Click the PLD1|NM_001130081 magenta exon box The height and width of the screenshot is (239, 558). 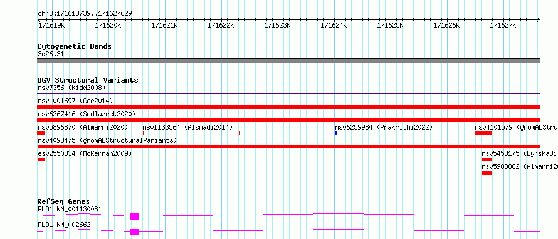tap(135, 216)
